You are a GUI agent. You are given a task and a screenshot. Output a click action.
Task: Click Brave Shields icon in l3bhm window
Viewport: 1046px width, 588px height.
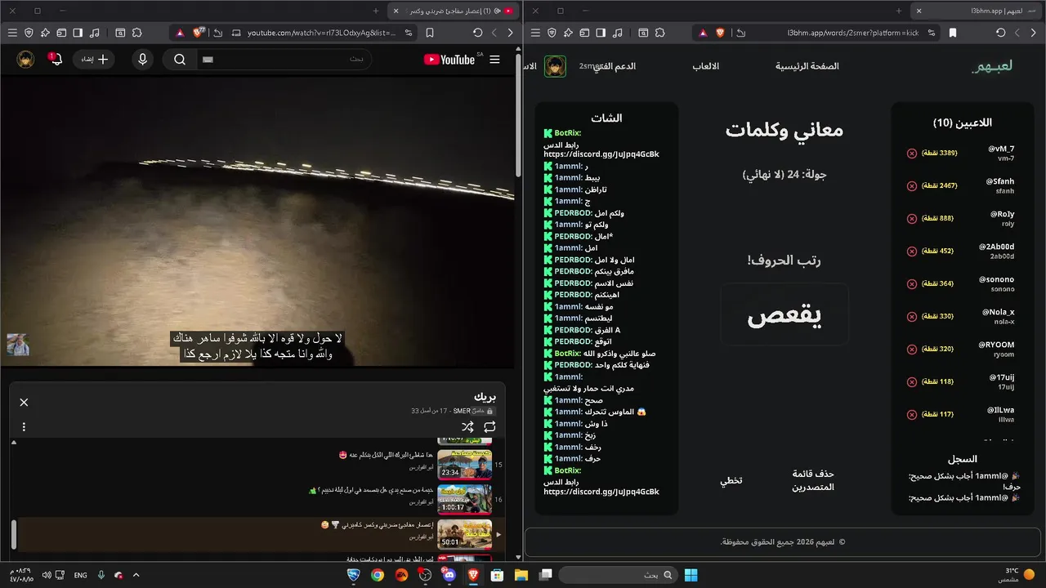(x=721, y=33)
